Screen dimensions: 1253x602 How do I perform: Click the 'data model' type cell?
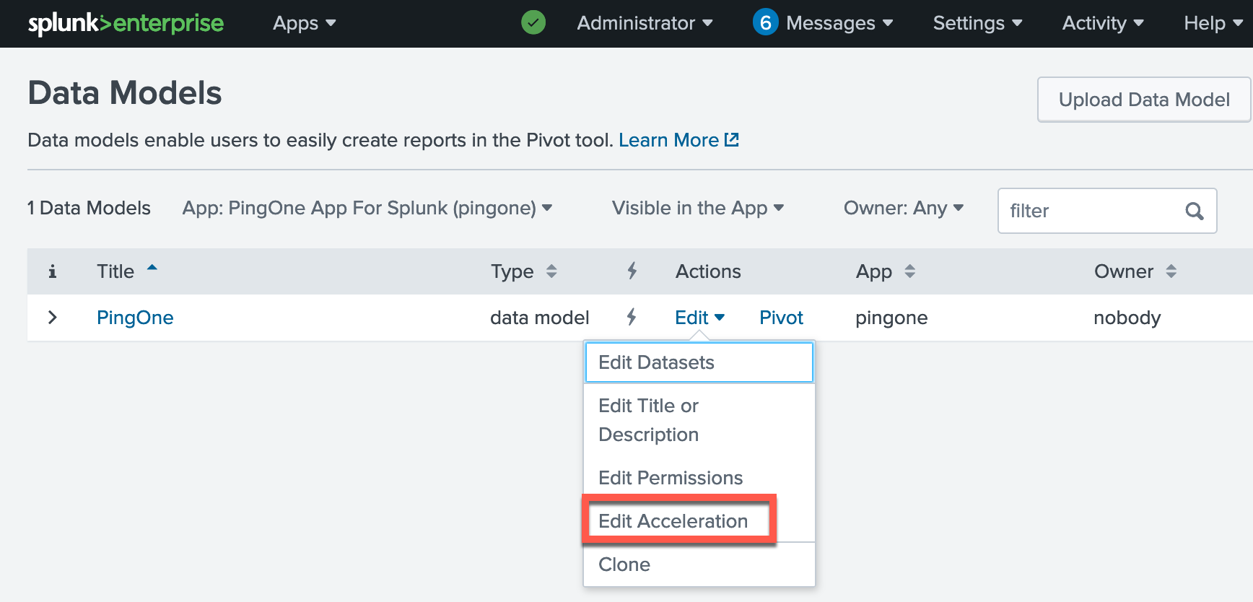539,318
